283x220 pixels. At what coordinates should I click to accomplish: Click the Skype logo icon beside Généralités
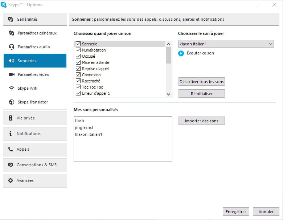click(x=11, y=19)
